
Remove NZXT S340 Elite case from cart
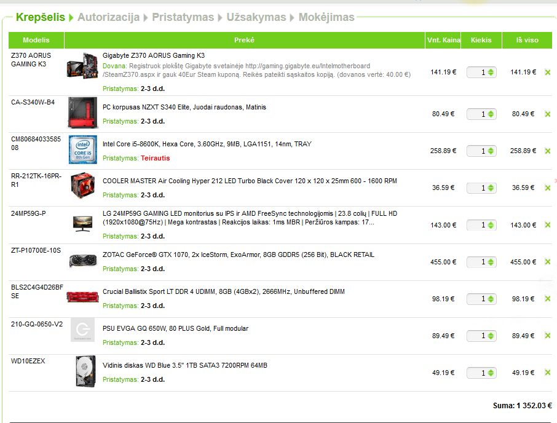547,114
